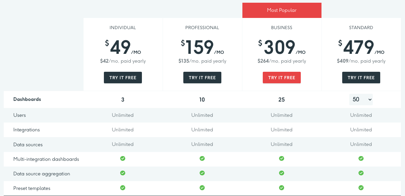Click the Individual Preset templates checkmark
This screenshot has width=405, height=196.
(x=123, y=188)
